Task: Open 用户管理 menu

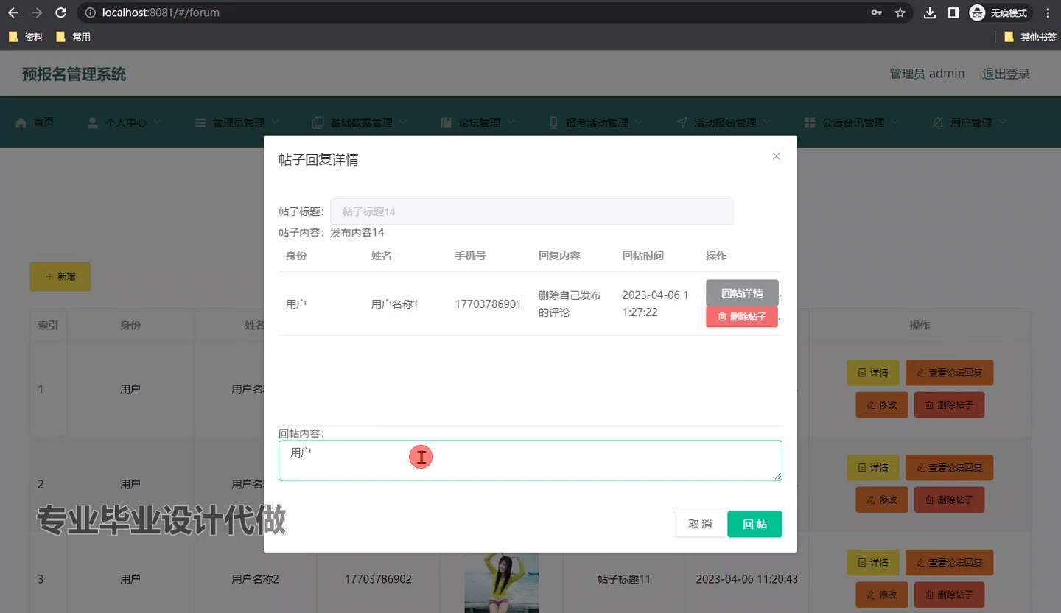Action: [x=970, y=122]
